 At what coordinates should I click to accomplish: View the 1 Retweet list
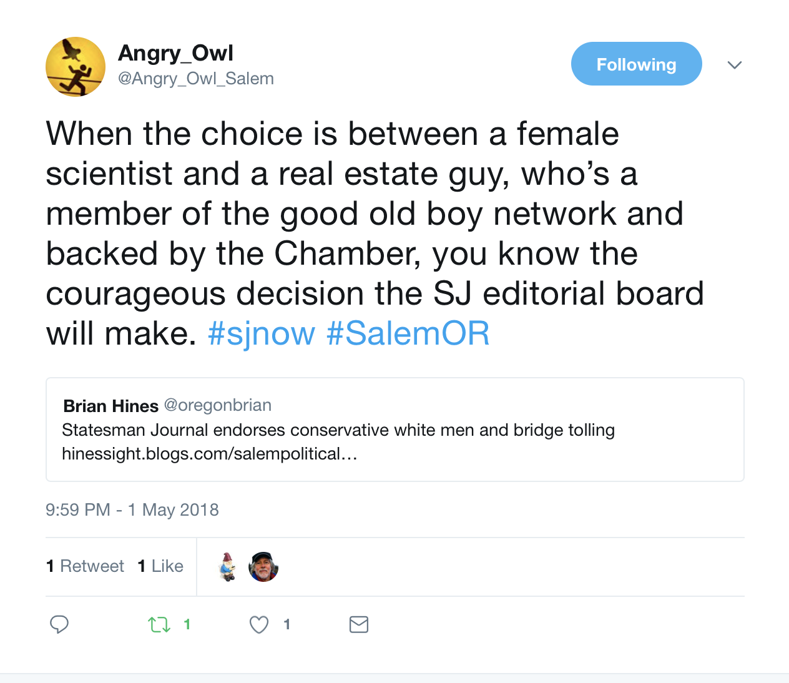pyautogui.click(x=86, y=566)
